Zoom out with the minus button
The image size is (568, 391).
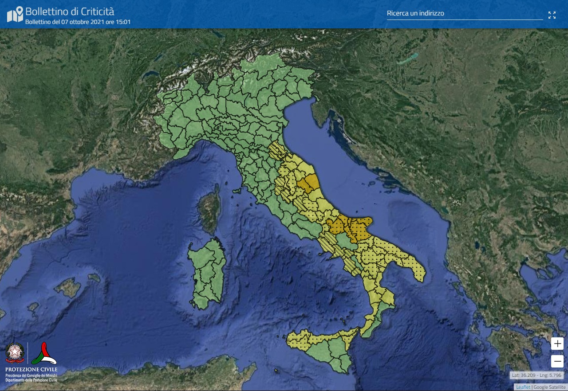click(557, 361)
